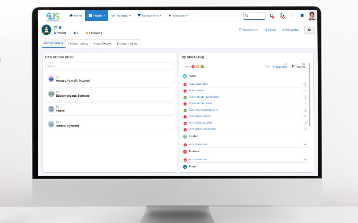Open the Portals dropdown menu
358x223 pixels.
point(96,16)
